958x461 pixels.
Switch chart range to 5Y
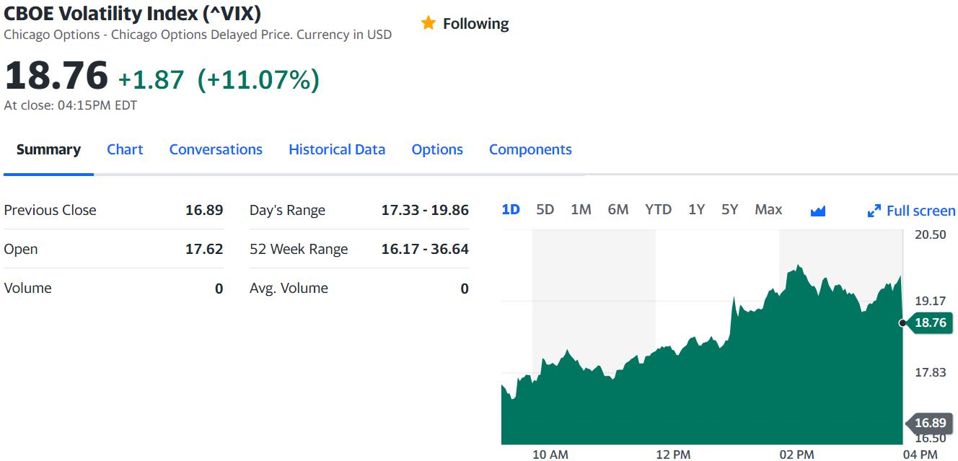click(x=730, y=209)
